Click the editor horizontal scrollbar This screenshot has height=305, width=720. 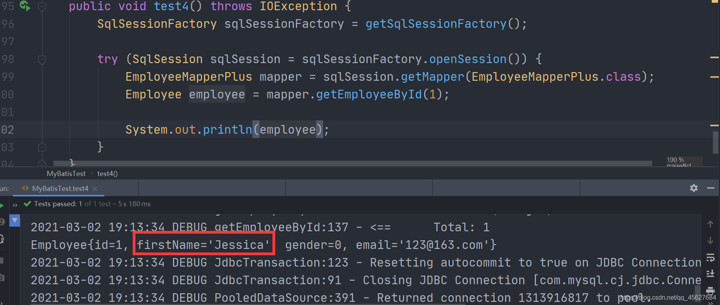(353, 163)
